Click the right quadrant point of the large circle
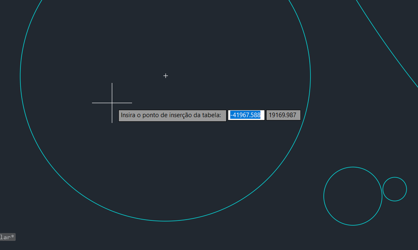 click(310, 76)
